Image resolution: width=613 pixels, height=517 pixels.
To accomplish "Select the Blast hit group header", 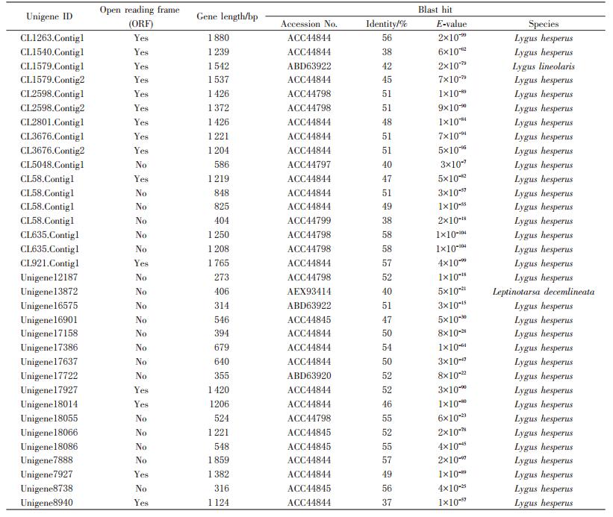I will (x=434, y=9).
